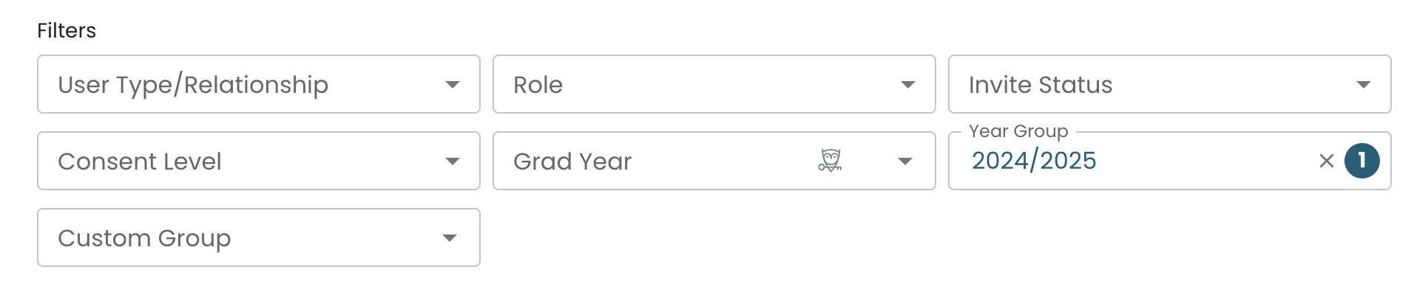Expand the Invite Status dropdown arrow
Image resolution: width=1414 pixels, height=292 pixels.
point(1363,85)
